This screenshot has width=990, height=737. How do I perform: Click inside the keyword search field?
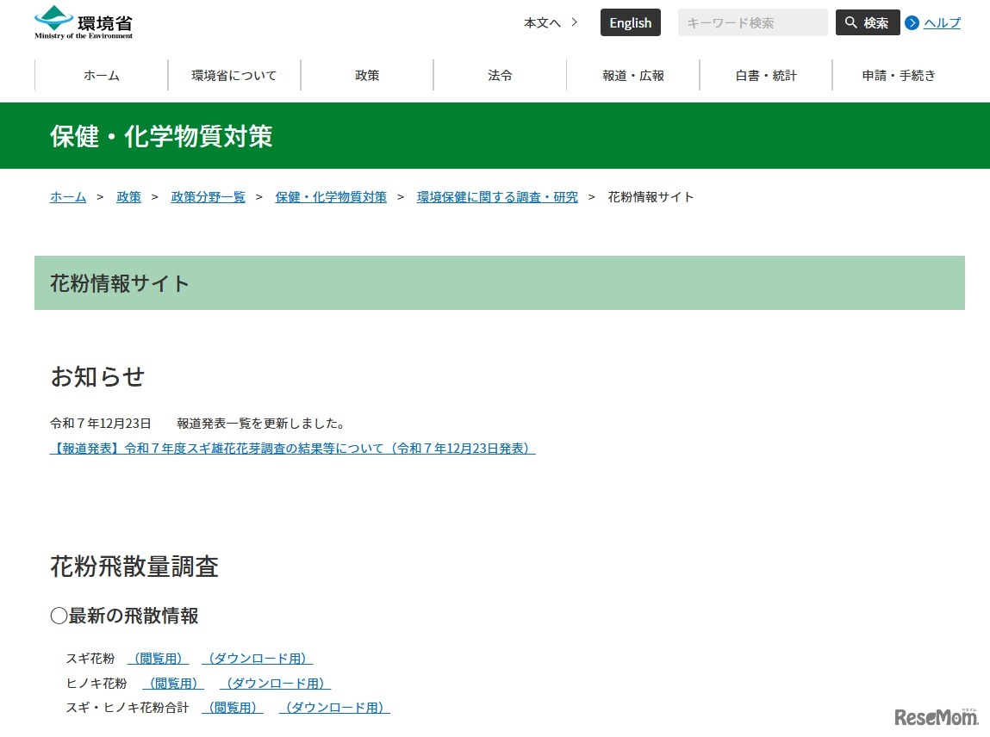click(x=752, y=22)
